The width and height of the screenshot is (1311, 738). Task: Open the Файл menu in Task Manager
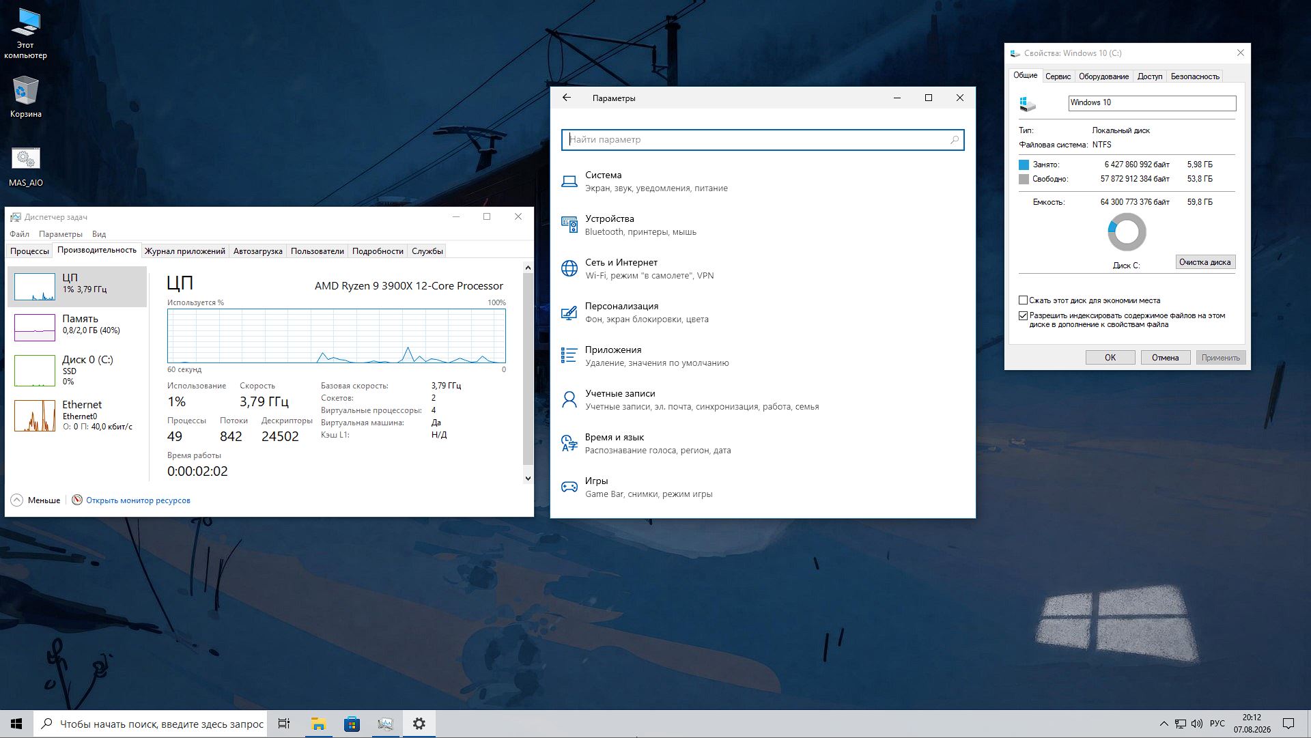point(19,234)
